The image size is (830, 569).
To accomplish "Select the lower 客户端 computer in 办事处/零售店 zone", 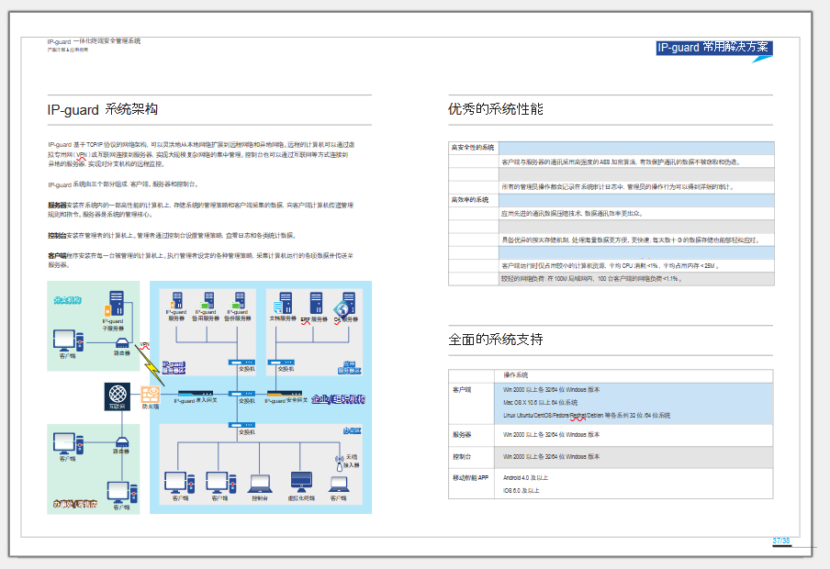I will (x=122, y=492).
